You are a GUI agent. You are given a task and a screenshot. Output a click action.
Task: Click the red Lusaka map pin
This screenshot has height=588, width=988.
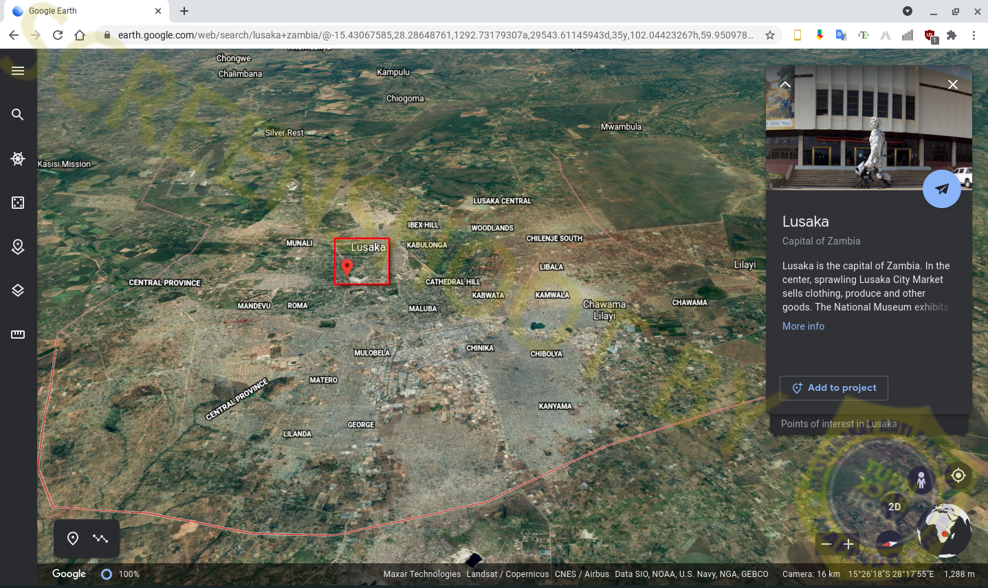point(347,268)
